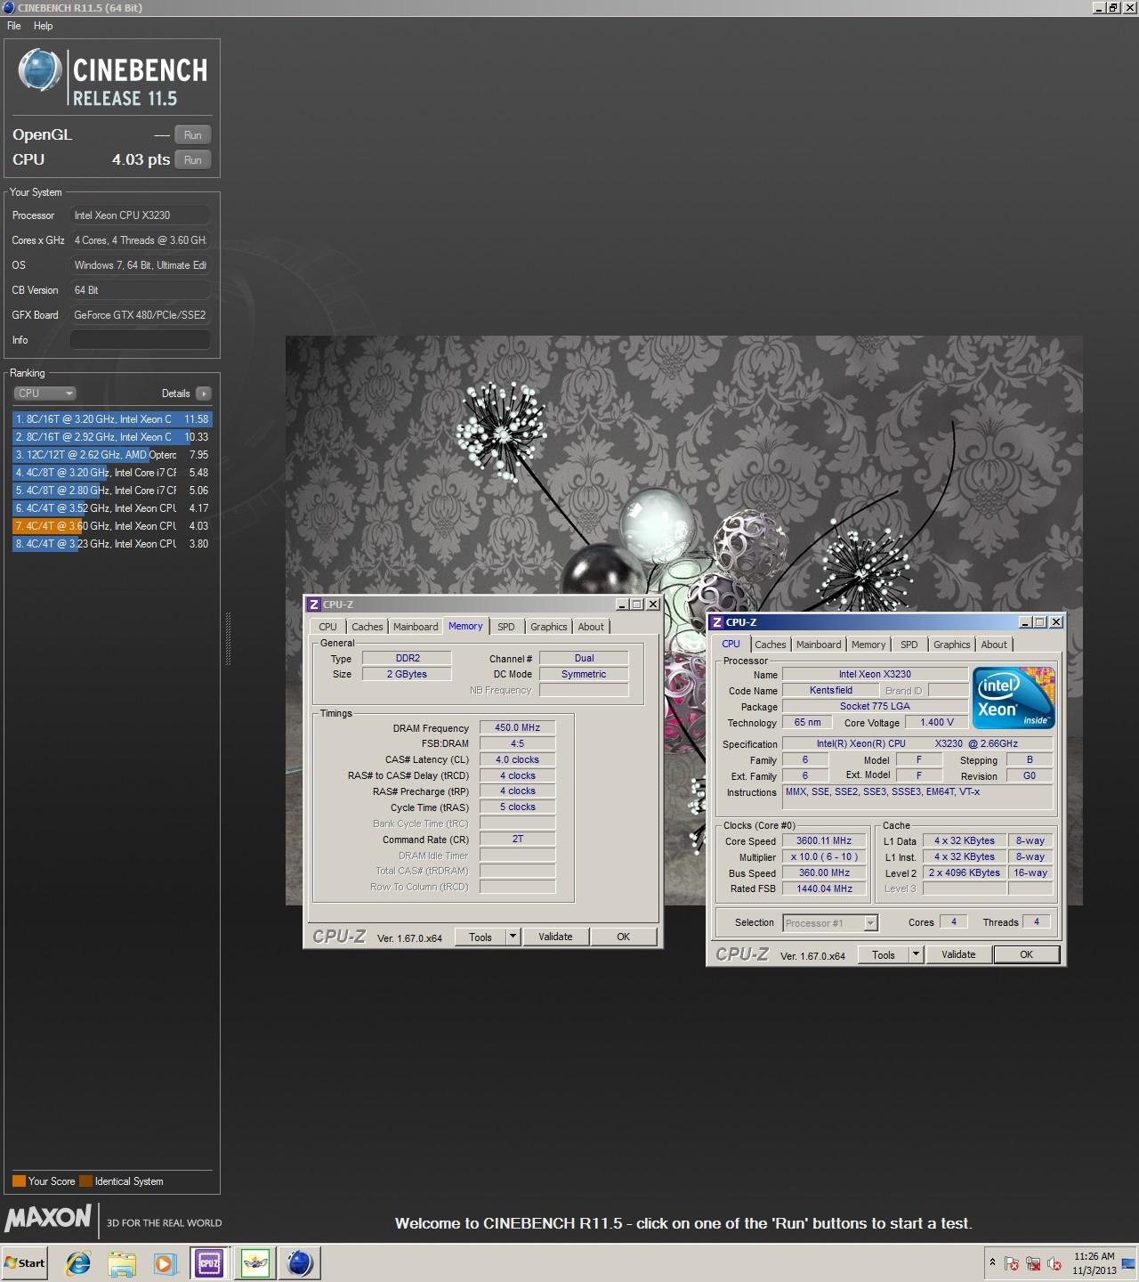Close the Memory CPU-Z window
The width and height of the screenshot is (1139, 1282).
click(652, 604)
